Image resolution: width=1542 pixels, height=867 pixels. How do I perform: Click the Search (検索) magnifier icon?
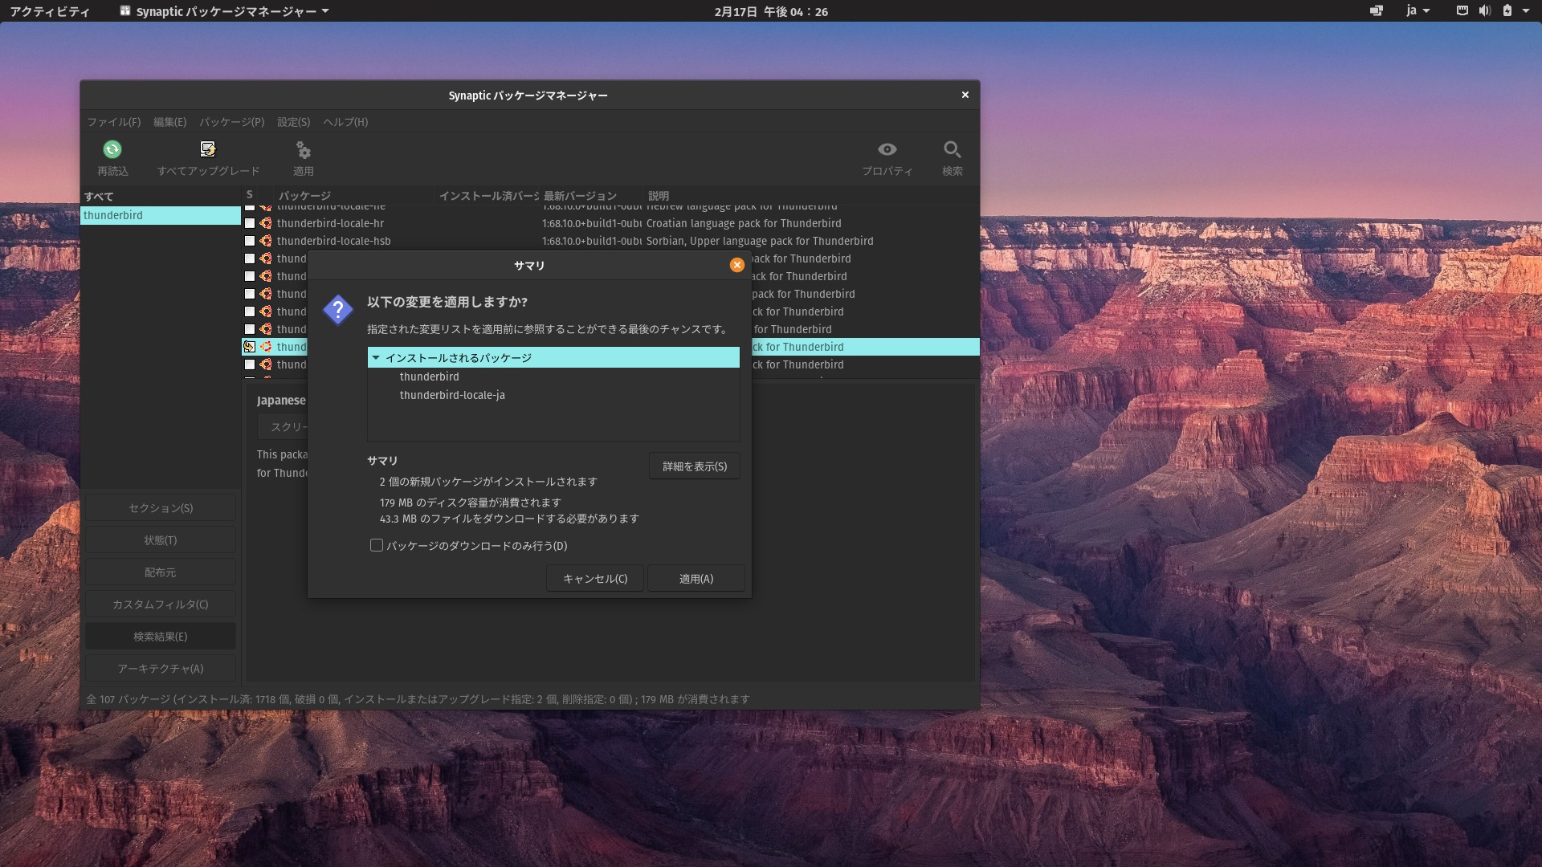click(952, 149)
